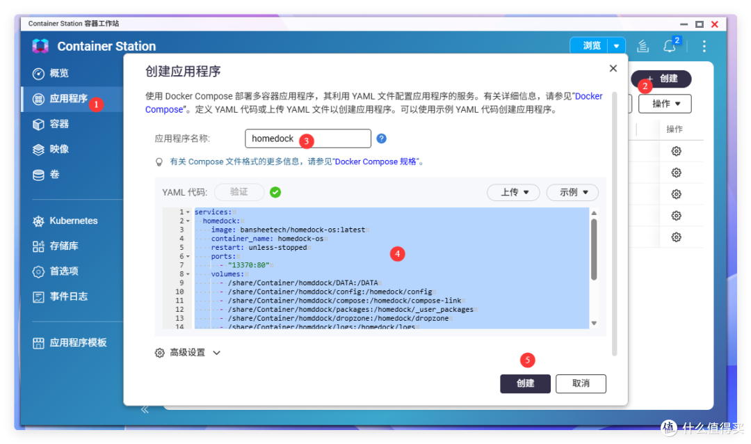Open the notifications bell icon
The height and width of the screenshot is (444, 751).
click(670, 46)
